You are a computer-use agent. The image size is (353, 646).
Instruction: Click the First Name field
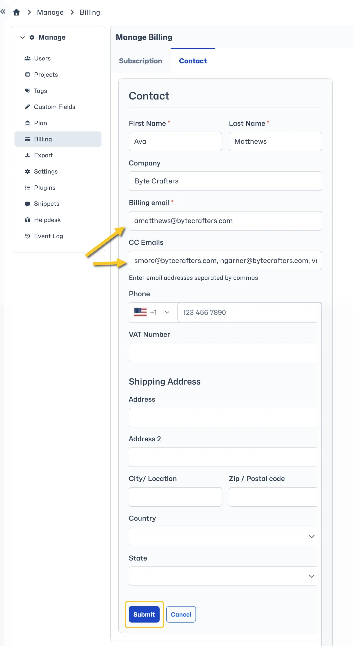pyautogui.click(x=175, y=141)
